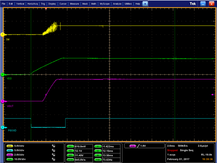217x163 pixels.
Task: Click C1 bandwidth limit icon
Action: pyautogui.click(x=54, y=146)
